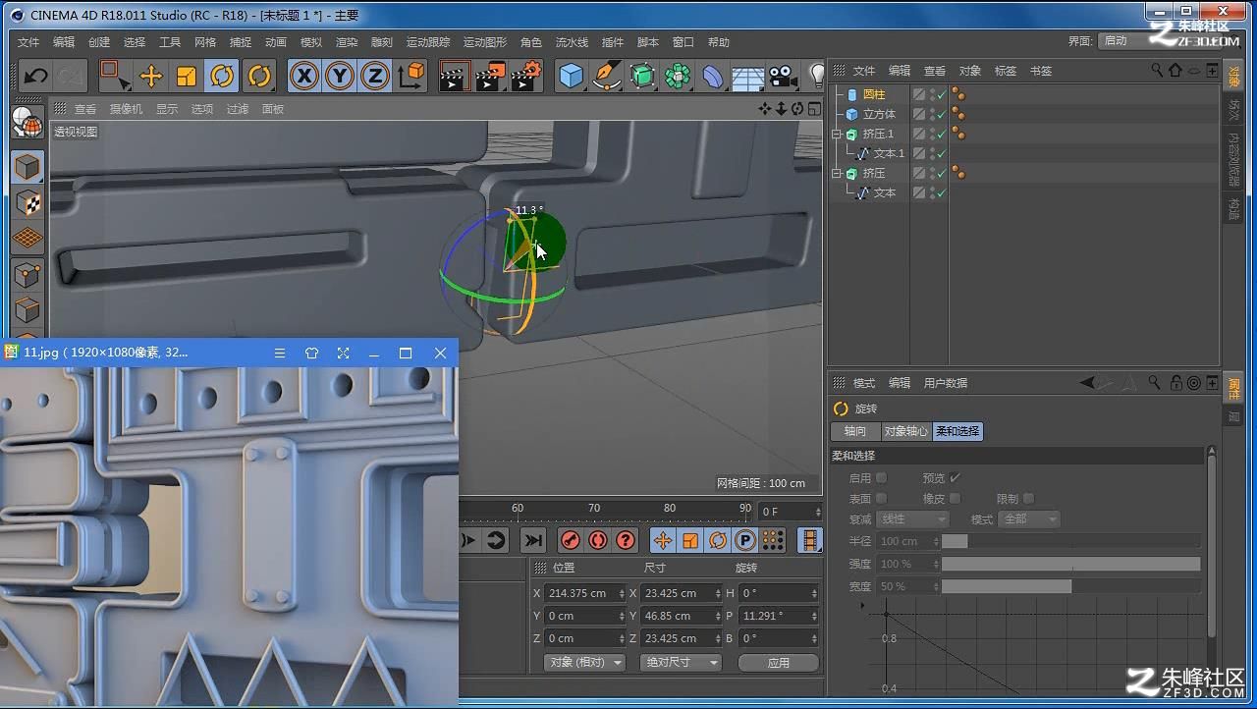The width and height of the screenshot is (1257, 709).
Task: Toggle the X axis lock
Action: (x=304, y=76)
